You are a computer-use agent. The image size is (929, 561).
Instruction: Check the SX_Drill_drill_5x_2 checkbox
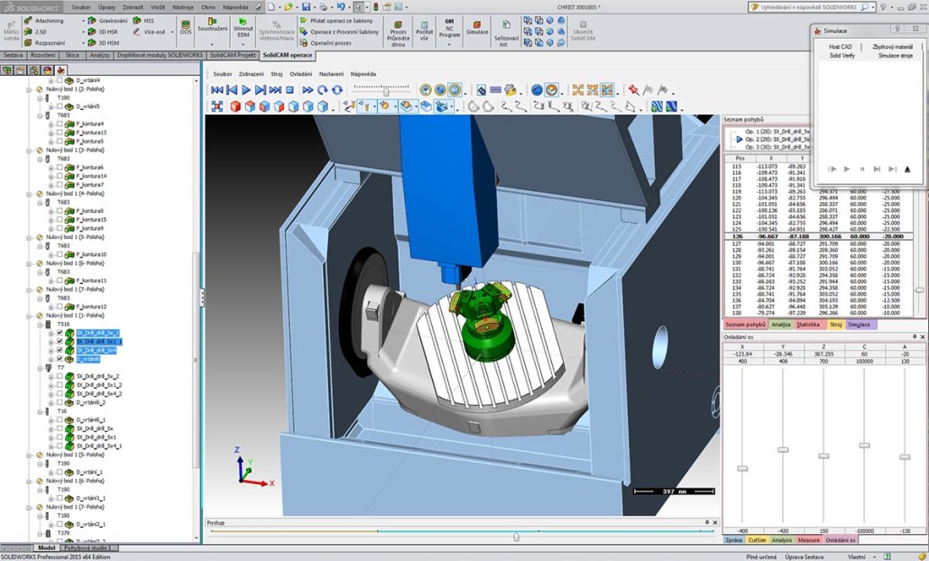point(60,376)
